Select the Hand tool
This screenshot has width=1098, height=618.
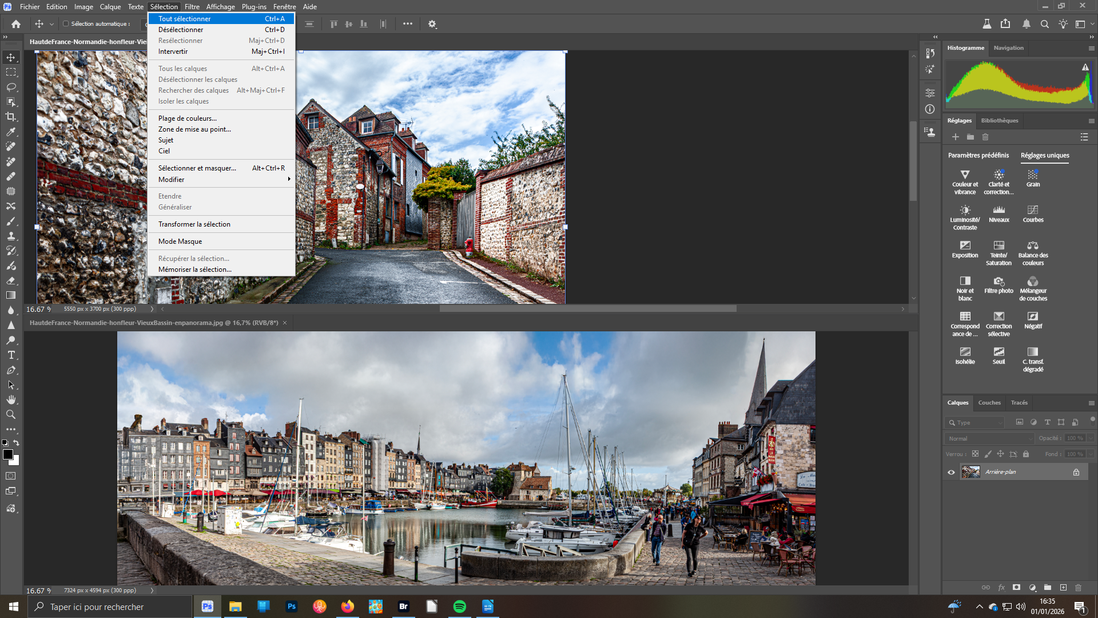pyautogui.click(x=11, y=399)
